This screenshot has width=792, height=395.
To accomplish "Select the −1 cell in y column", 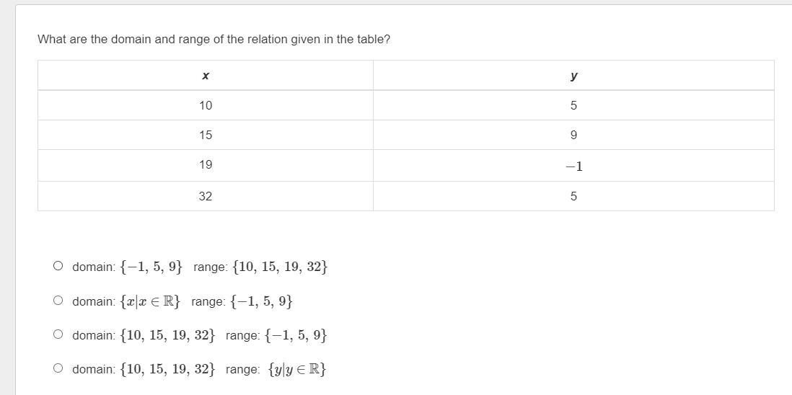I will [573, 166].
